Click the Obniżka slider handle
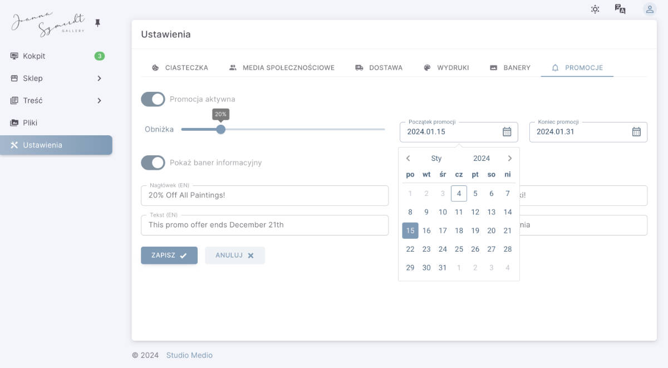The height and width of the screenshot is (368, 668). [x=220, y=129]
